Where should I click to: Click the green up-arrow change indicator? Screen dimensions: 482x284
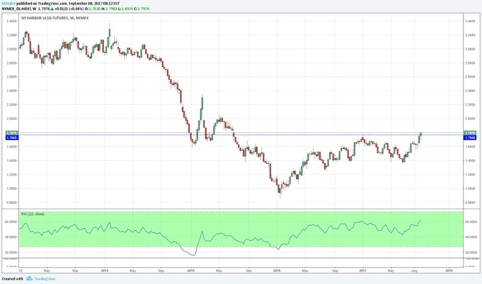click(x=52, y=9)
